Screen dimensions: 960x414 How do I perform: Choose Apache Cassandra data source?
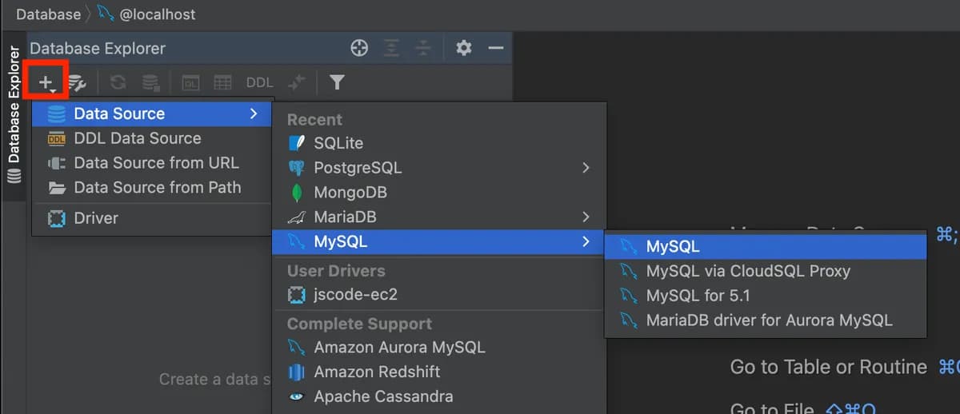[439, 396]
